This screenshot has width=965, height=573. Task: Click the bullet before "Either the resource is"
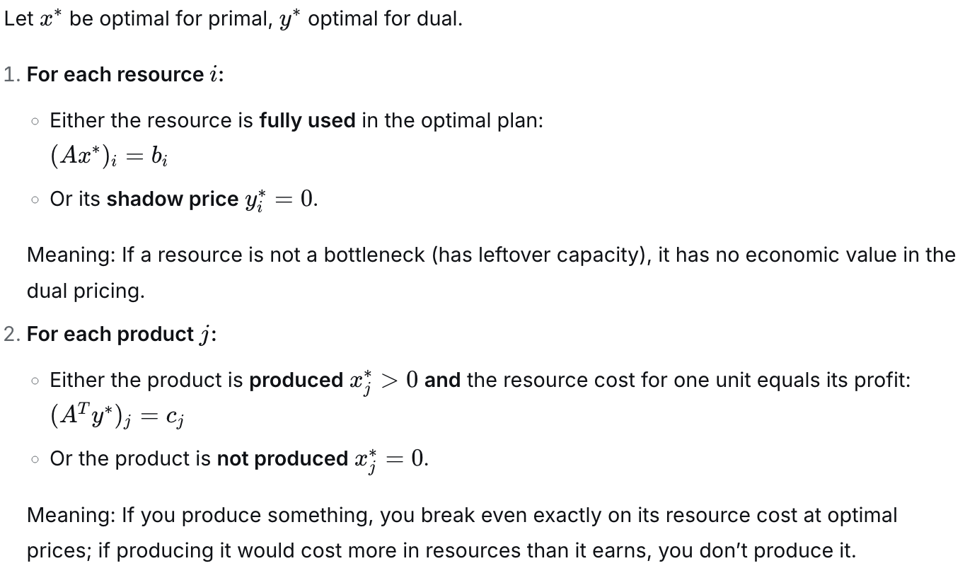[35, 122]
